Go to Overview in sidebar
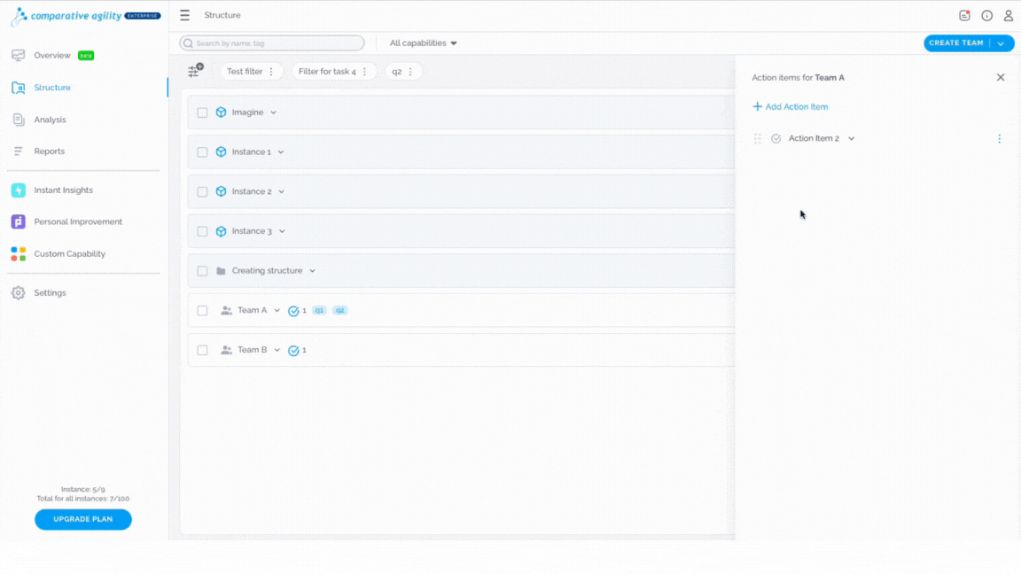 [x=52, y=55]
